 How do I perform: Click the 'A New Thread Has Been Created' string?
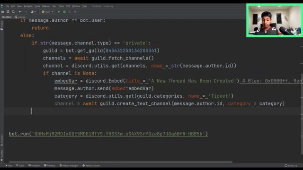coord(193,81)
